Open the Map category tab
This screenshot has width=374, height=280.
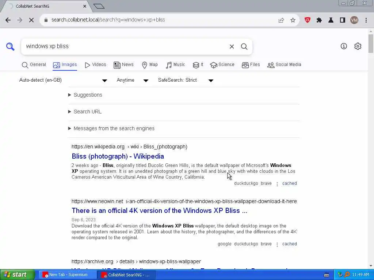(149, 65)
